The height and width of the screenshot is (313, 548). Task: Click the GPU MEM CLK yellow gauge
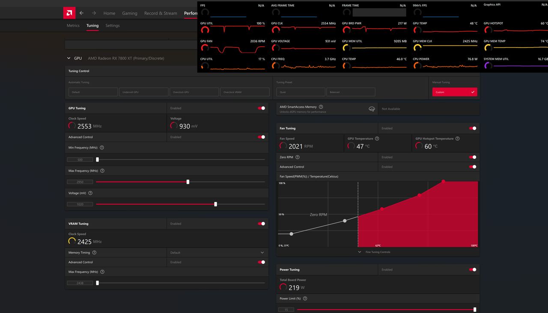click(417, 48)
